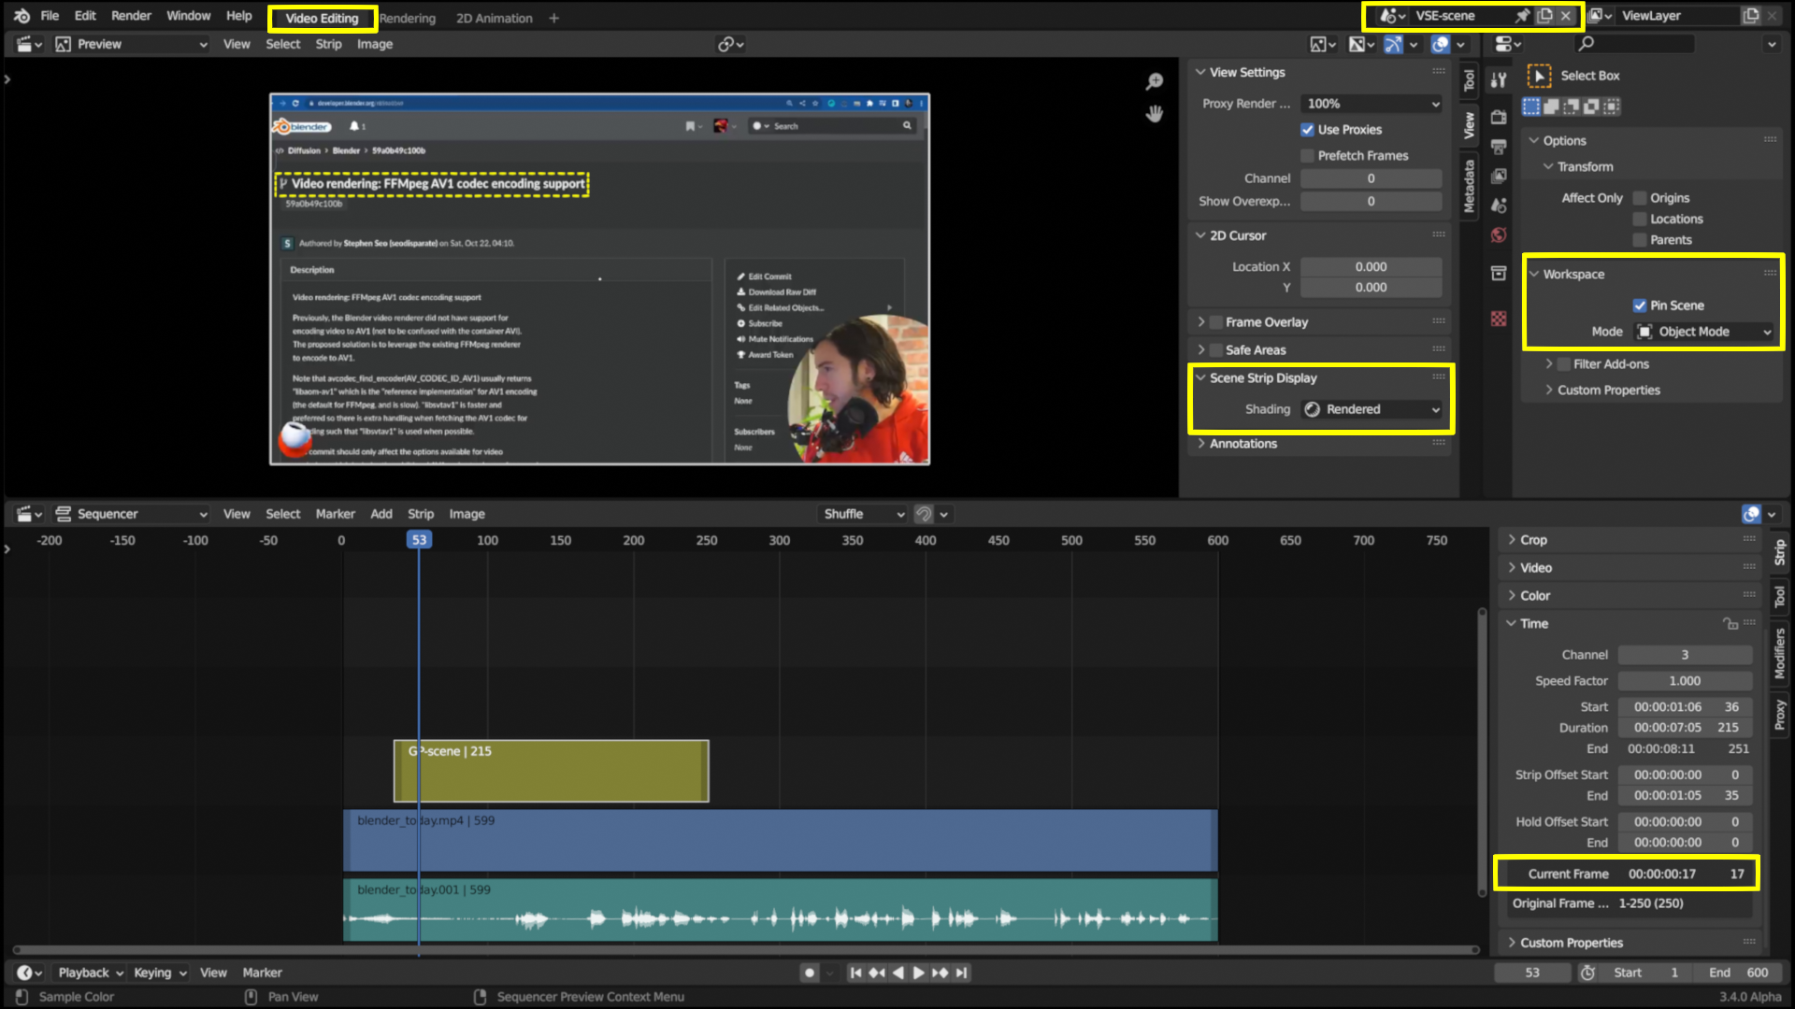Image resolution: width=1795 pixels, height=1009 pixels.
Task: Check Affect Only Locations
Action: click(x=1639, y=220)
